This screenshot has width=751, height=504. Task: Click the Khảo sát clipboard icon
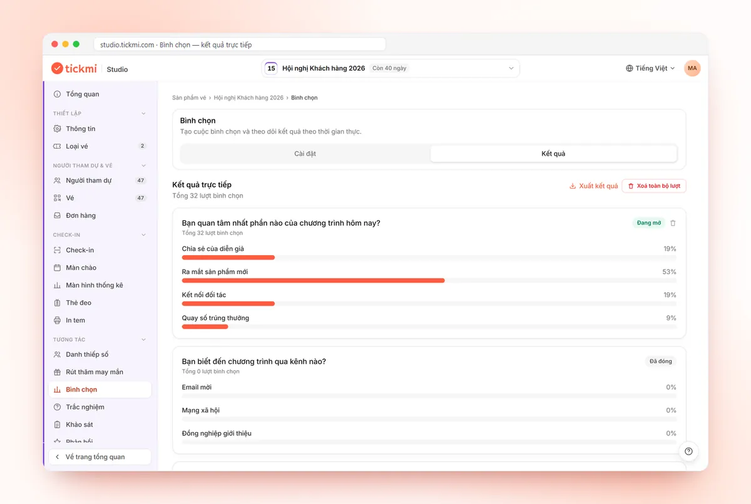pos(58,425)
